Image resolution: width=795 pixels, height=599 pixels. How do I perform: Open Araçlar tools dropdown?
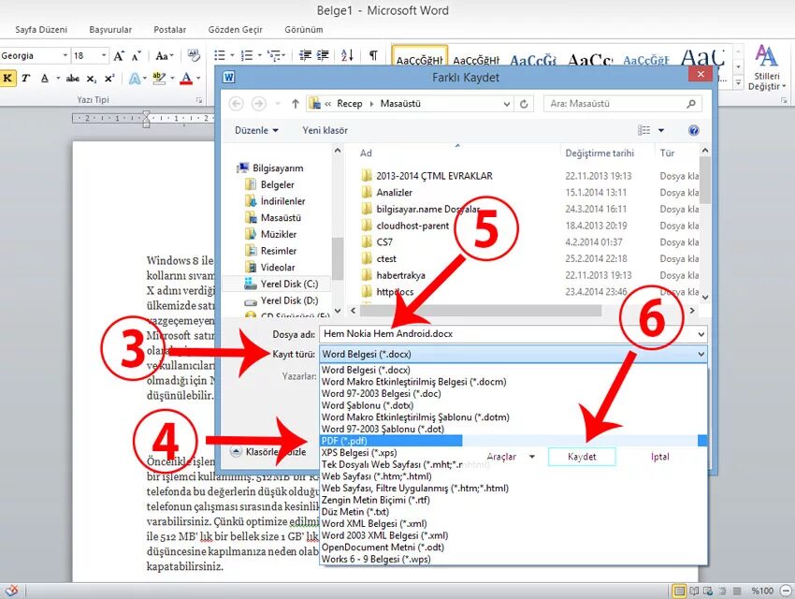[x=511, y=457]
